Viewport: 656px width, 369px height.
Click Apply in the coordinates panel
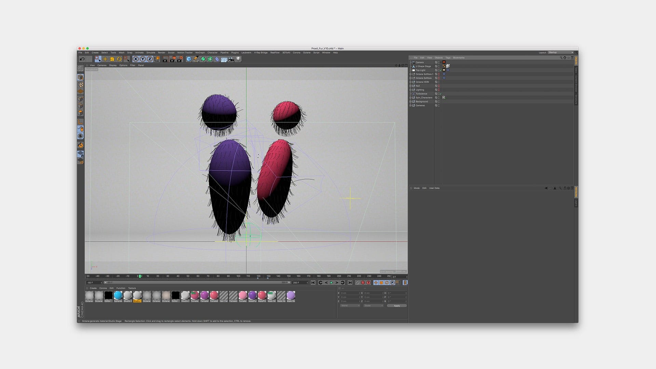coord(397,306)
